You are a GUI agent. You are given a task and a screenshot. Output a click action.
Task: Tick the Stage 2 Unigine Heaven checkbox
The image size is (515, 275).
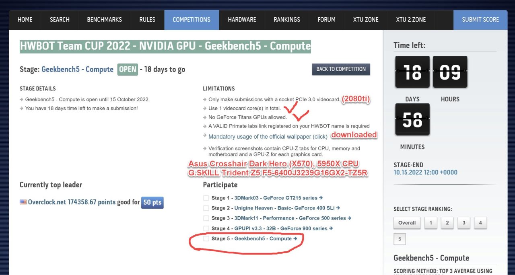pyautogui.click(x=206, y=208)
